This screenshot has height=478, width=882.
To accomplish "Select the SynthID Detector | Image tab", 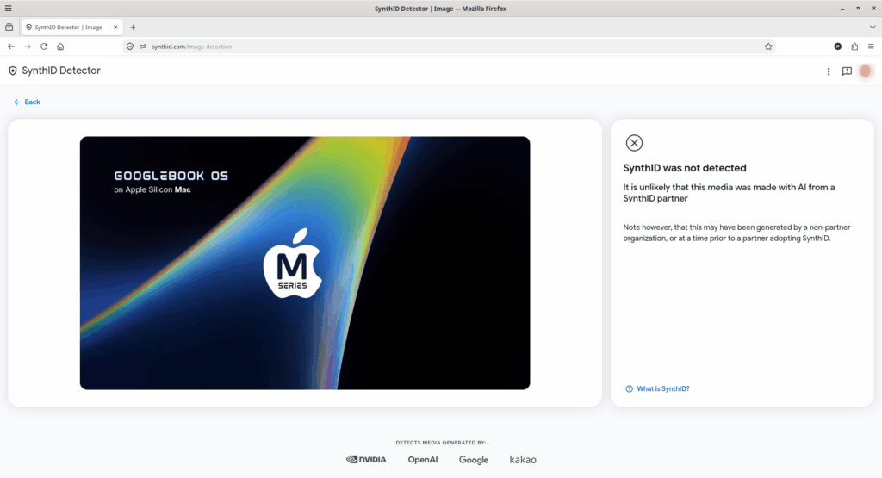I will point(72,27).
